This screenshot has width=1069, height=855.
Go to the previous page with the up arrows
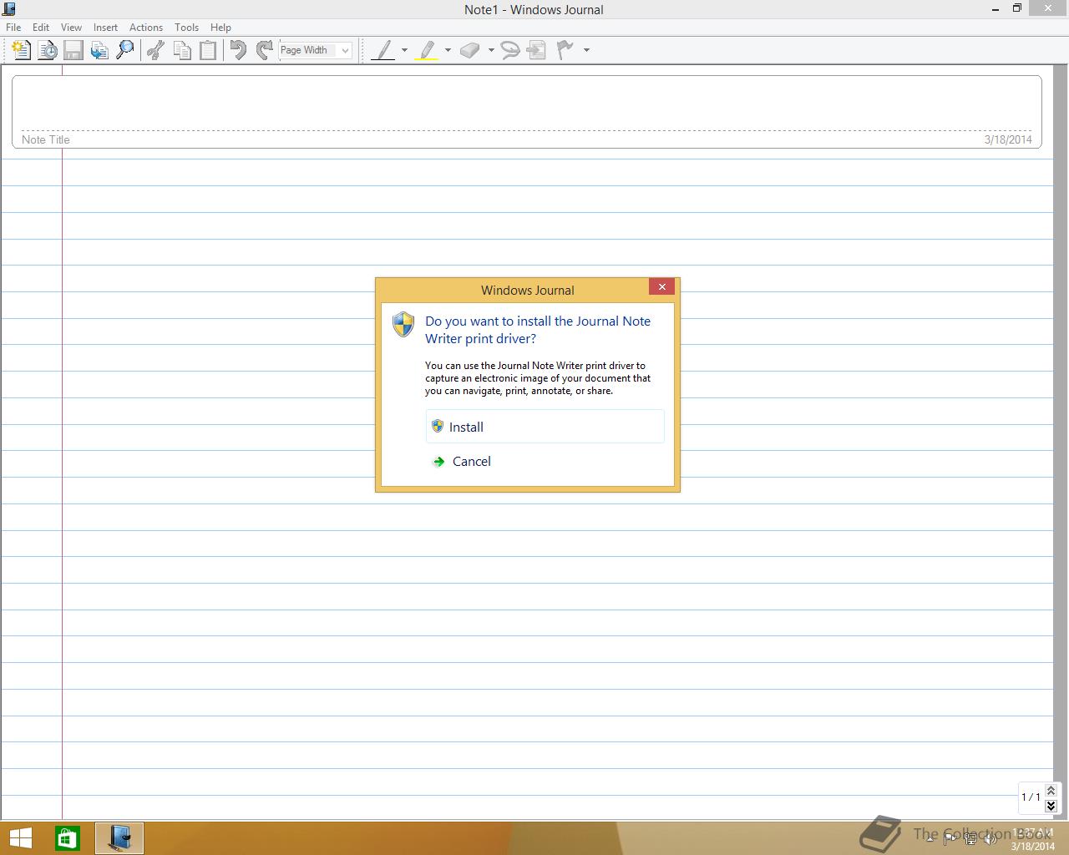(x=1051, y=791)
